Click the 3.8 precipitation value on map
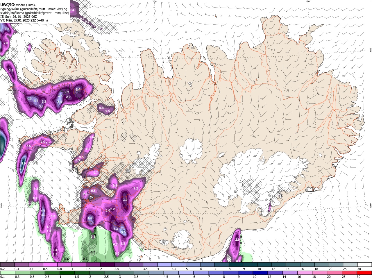 pos(7,29)
